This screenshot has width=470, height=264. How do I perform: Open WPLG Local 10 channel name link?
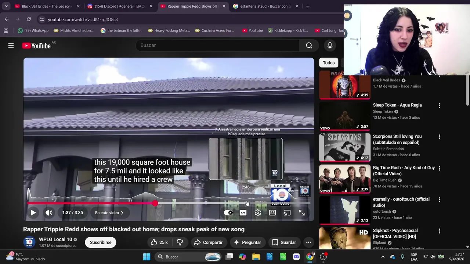coord(55,239)
